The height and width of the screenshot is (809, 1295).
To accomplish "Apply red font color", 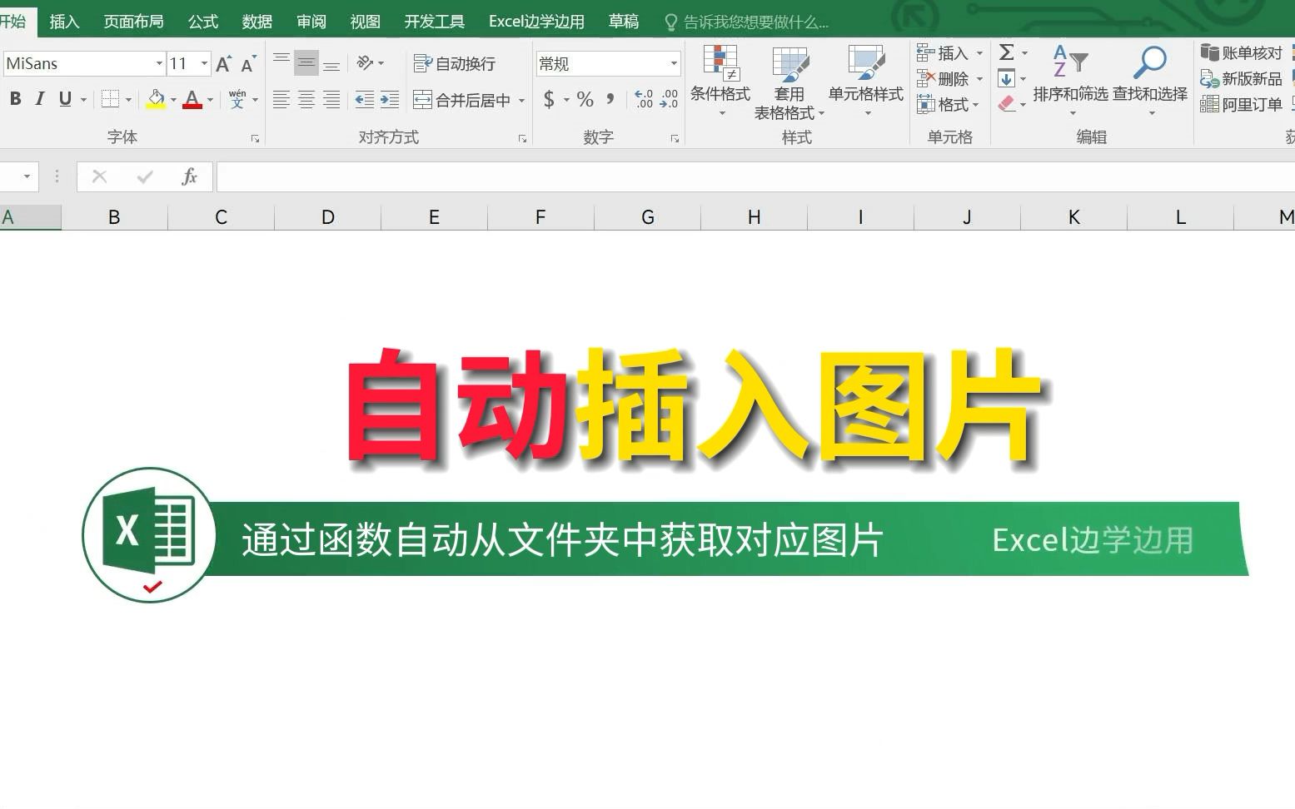I will tap(192, 99).
